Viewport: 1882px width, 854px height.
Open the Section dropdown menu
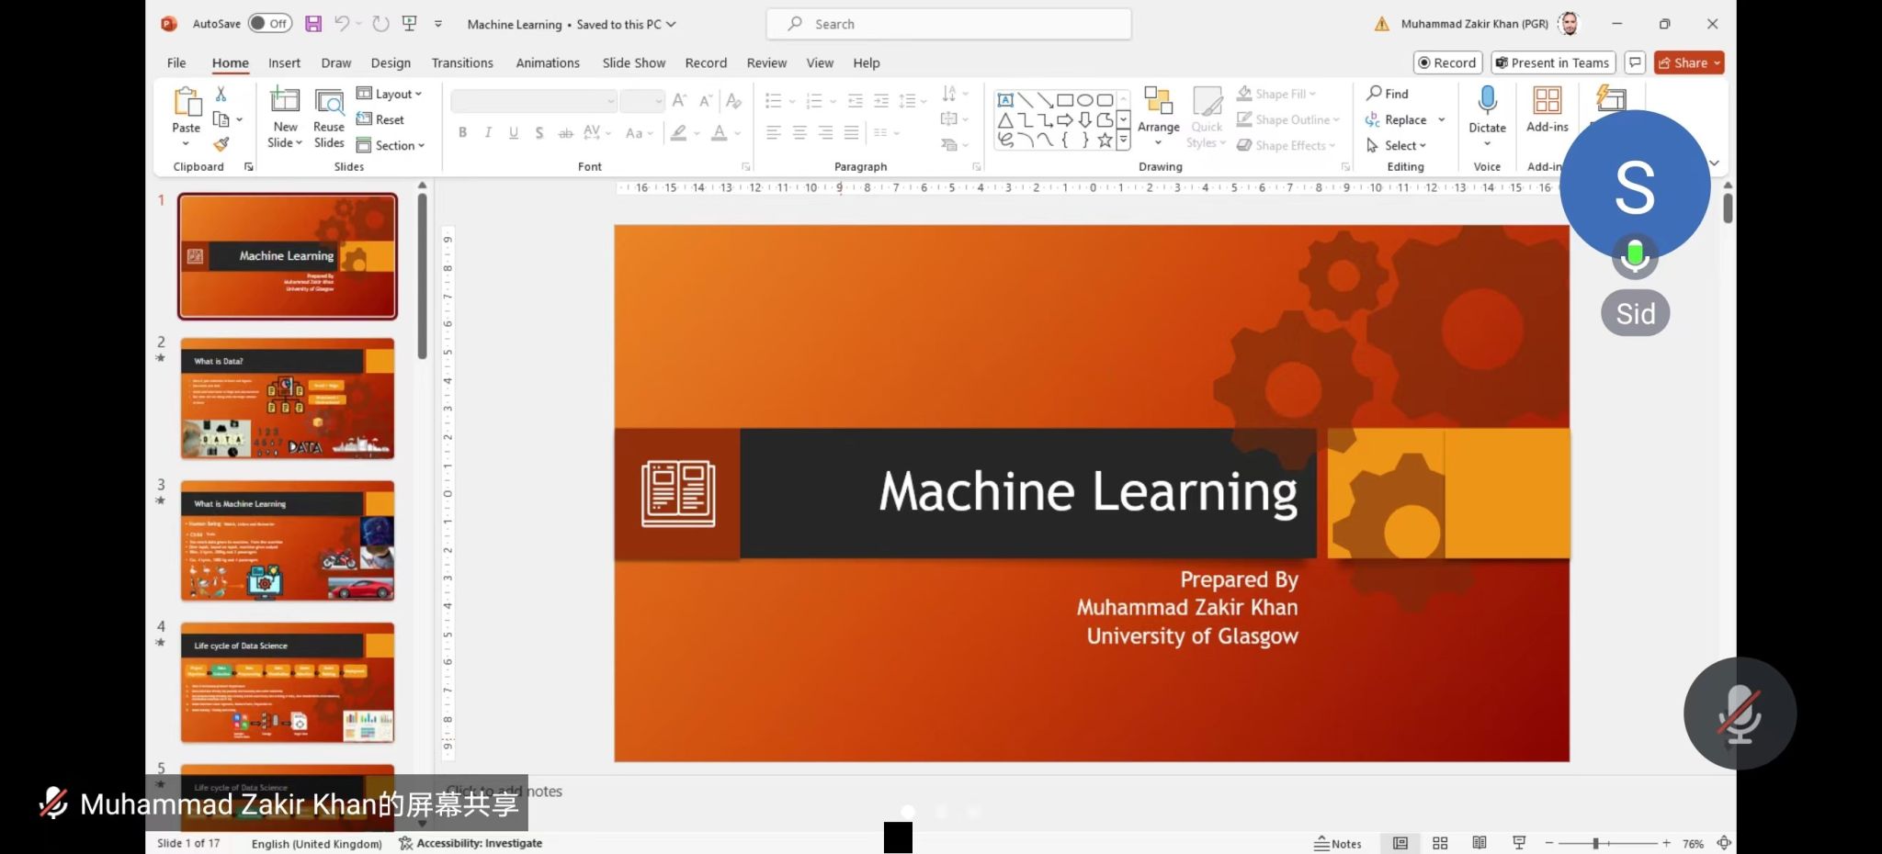391,145
